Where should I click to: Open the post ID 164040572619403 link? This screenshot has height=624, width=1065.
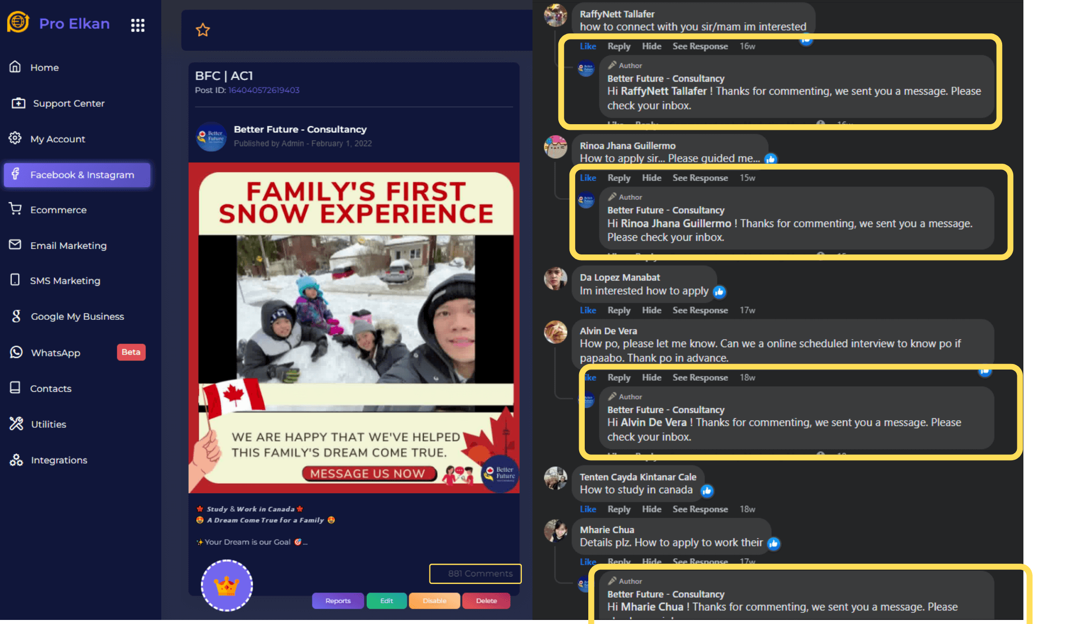coord(264,90)
